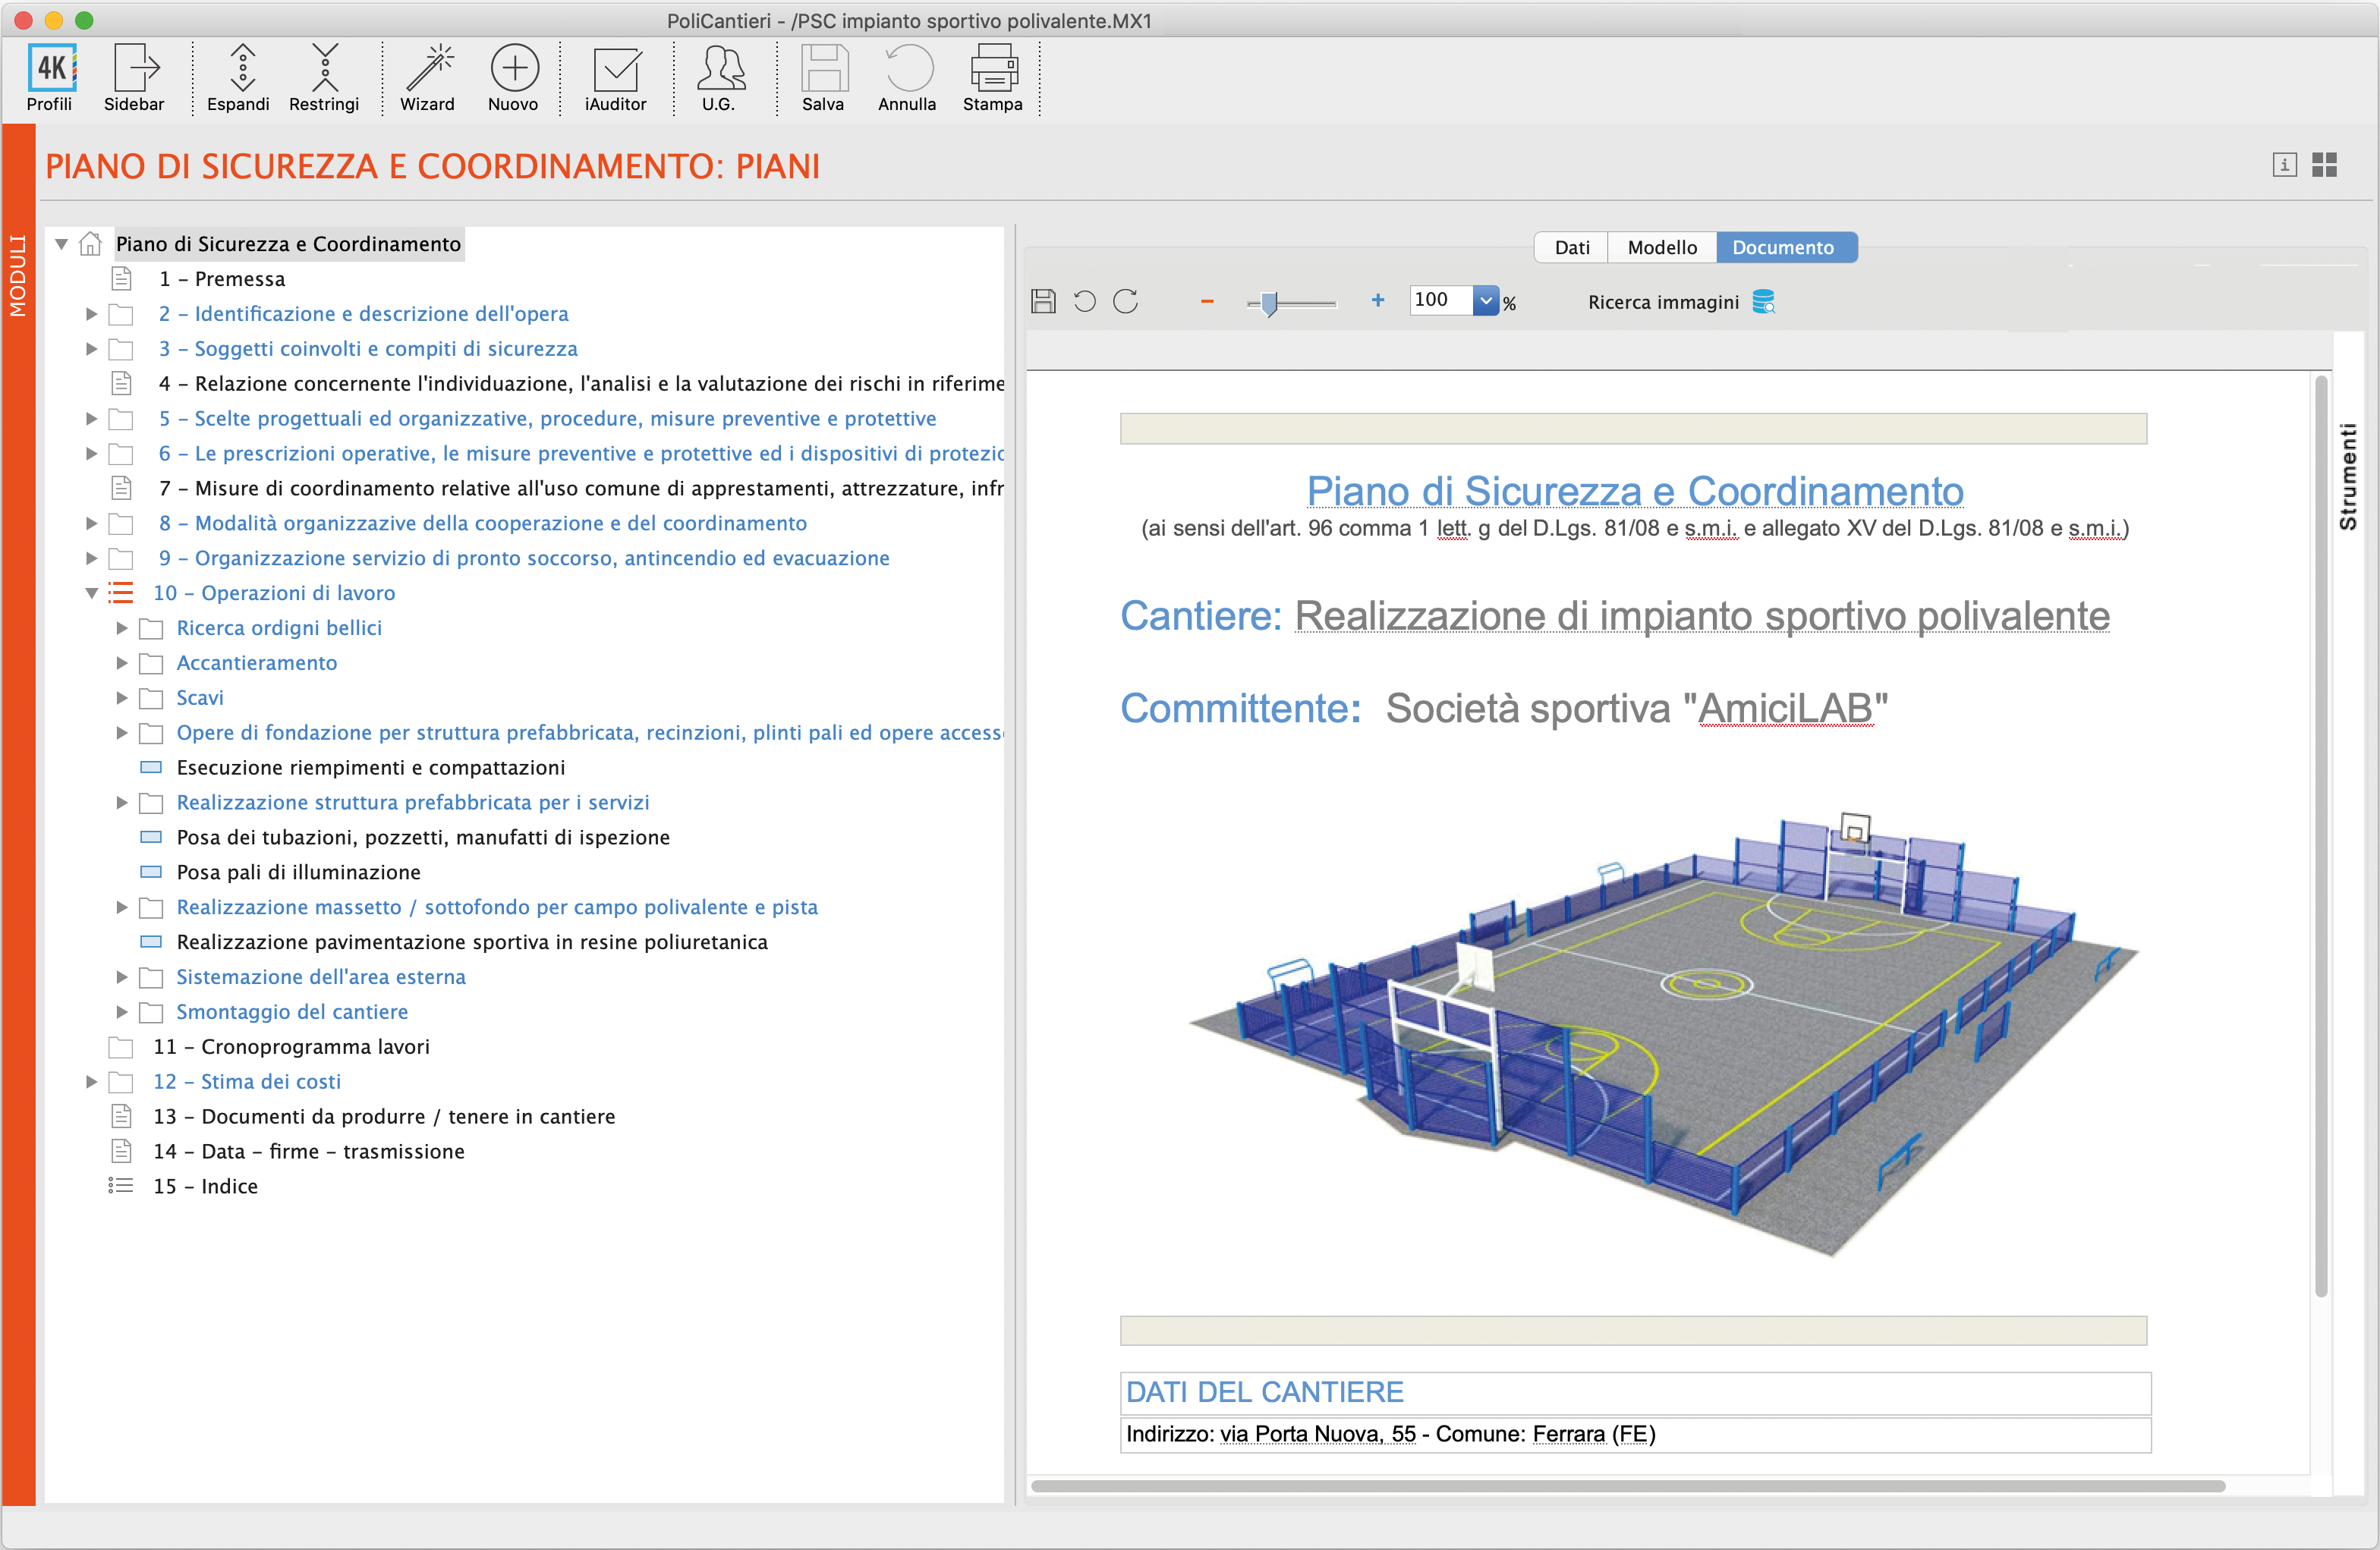The height and width of the screenshot is (1550, 2380).
Task: Click the editor redo arrow icon
Action: click(x=1126, y=301)
